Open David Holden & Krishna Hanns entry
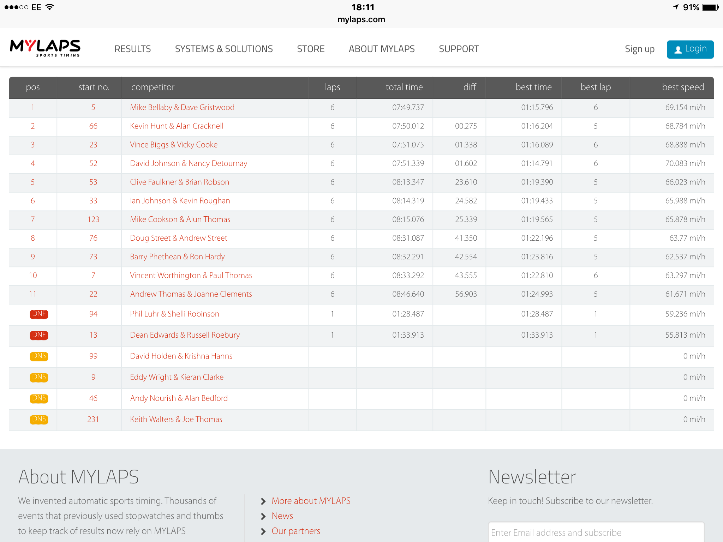Viewport: 723px width, 542px height. 181,356
